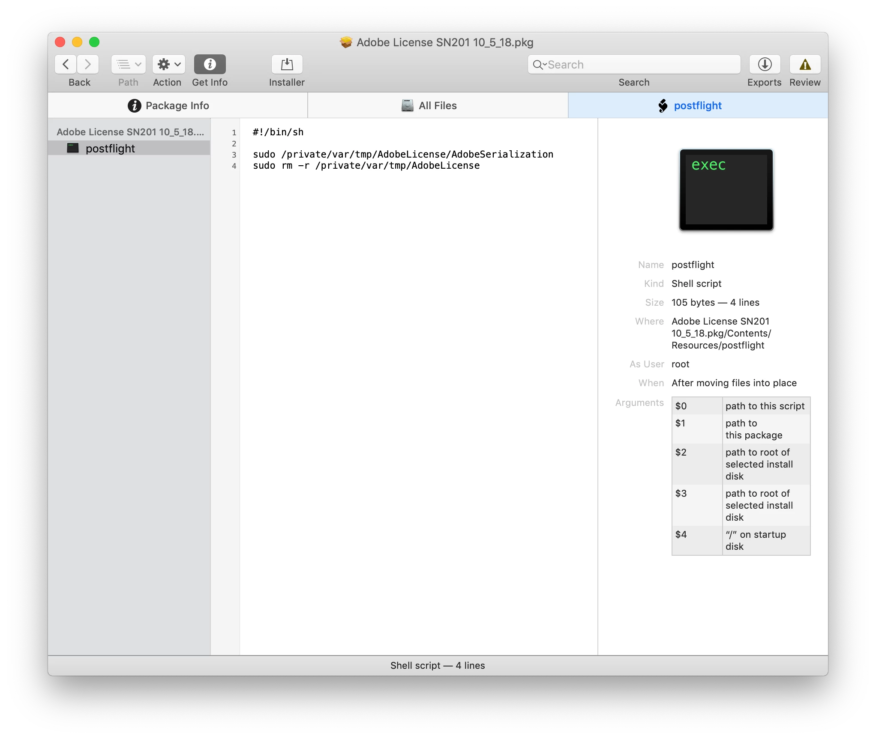This screenshot has height=739, width=876.
Task: Click the $4 argument cell
Action: pos(697,540)
